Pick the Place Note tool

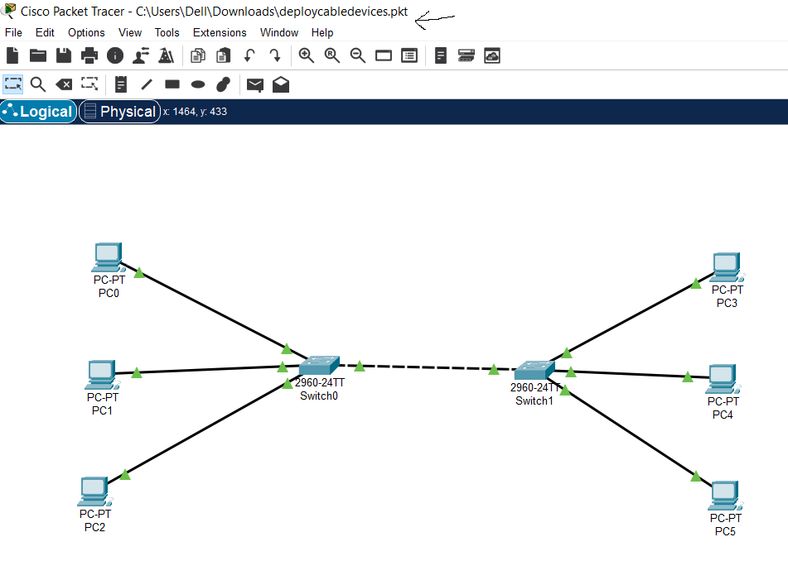coord(121,84)
